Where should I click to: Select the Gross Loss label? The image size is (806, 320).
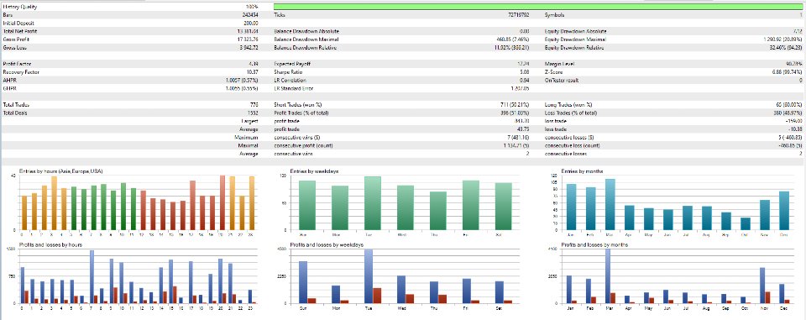pyautogui.click(x=14, y=47)
